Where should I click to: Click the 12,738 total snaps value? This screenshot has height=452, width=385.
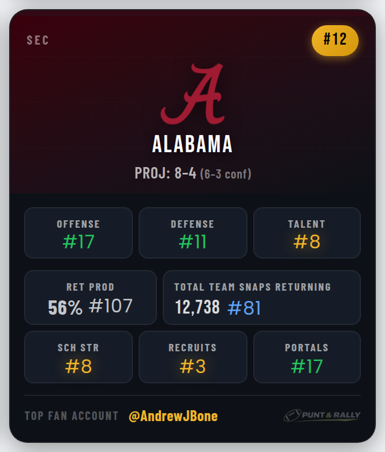coord(198,307)
